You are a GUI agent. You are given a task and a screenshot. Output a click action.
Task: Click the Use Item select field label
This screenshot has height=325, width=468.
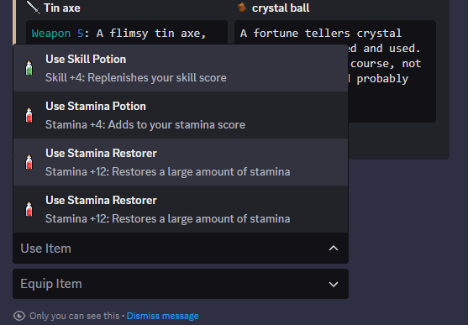click(46, 249)
